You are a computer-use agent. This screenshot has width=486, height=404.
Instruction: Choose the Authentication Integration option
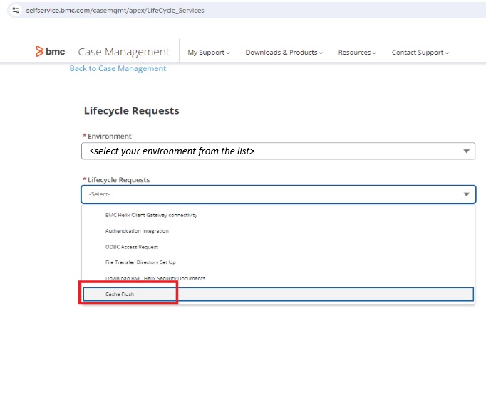(137, 231)
